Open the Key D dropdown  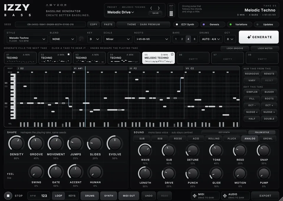click(x=94, y=39)
